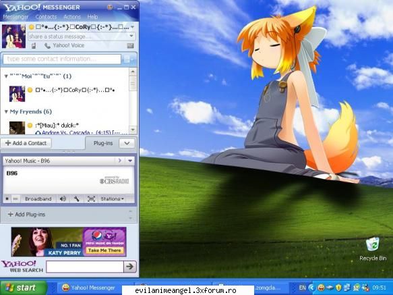Open the contact list view options dropdown

pyautogui.click(x=129, y=59)
